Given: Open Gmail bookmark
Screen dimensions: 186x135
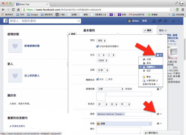Looking at the screenshot, I should click(x=137, y=15).
